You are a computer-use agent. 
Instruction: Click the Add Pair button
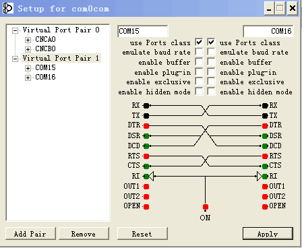30,234
